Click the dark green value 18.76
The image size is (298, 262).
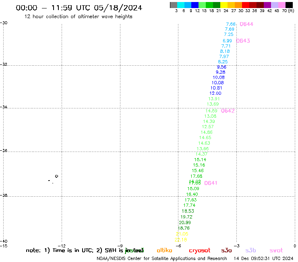coord(184,228)
